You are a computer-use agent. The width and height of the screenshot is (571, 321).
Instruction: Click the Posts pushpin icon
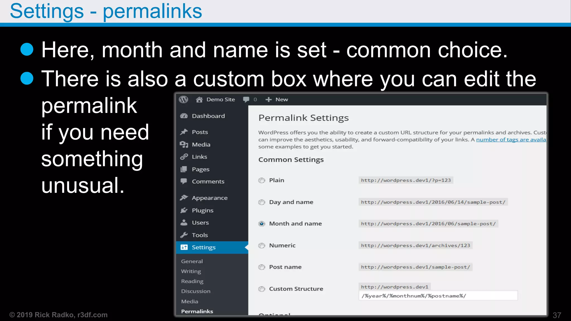tap(184, 132)
